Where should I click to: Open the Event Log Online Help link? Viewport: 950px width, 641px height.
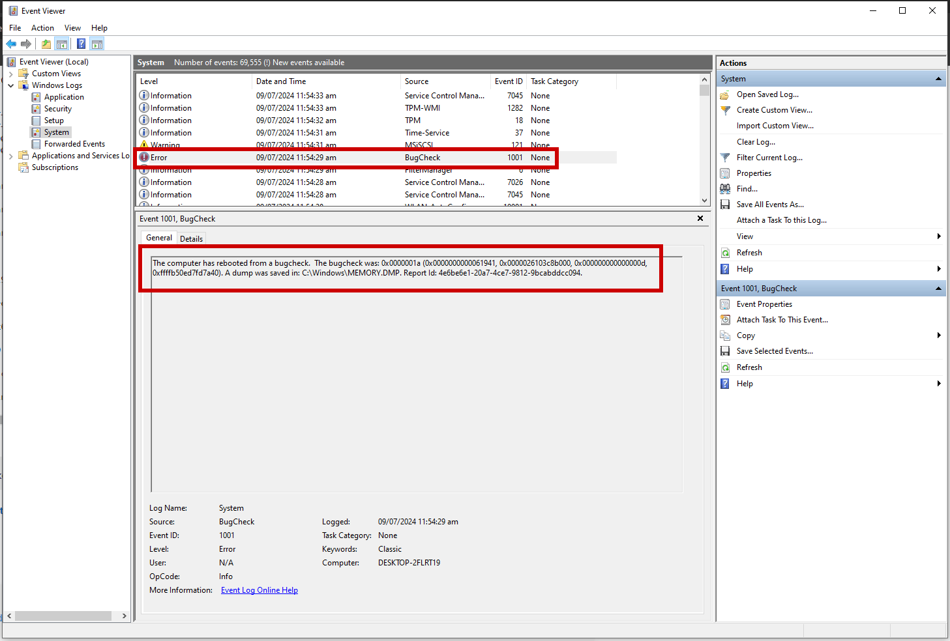260,590
